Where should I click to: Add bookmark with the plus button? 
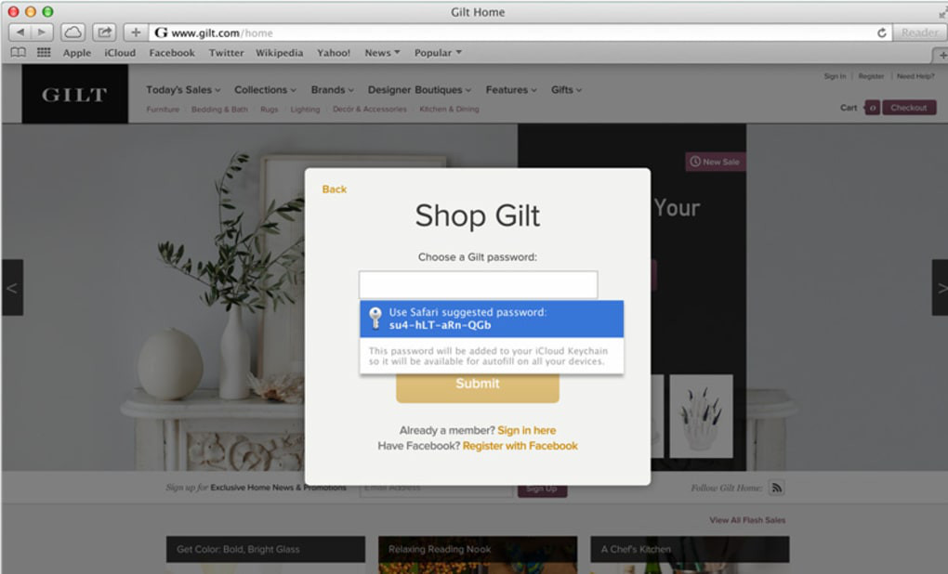click(x=136, y=32)
